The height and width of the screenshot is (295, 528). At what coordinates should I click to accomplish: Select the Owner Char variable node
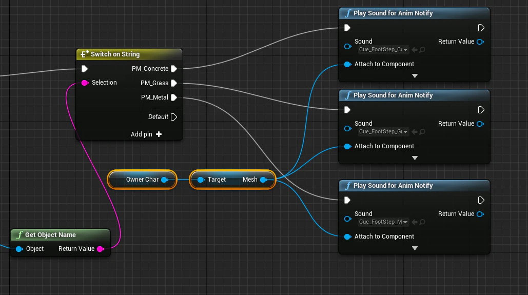pos(142,180)
